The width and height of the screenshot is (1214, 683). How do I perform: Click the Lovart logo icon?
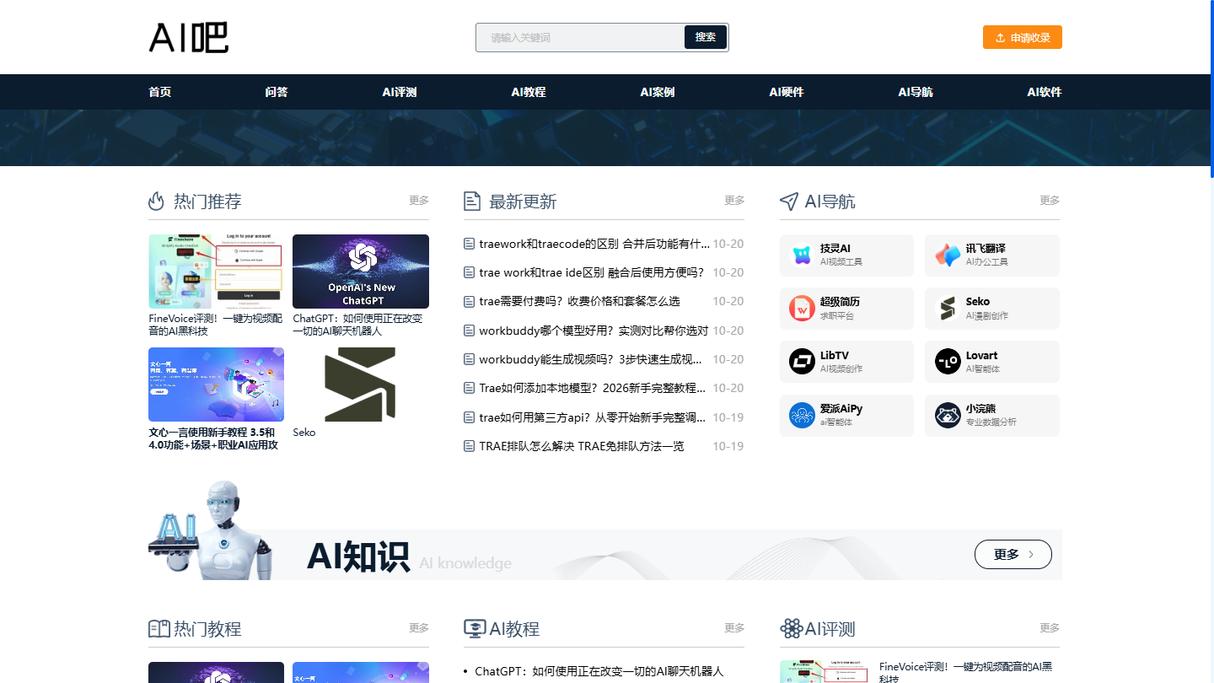(948, 362)
